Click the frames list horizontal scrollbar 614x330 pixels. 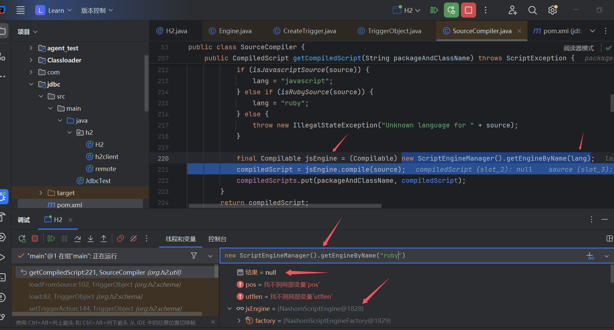107,314
